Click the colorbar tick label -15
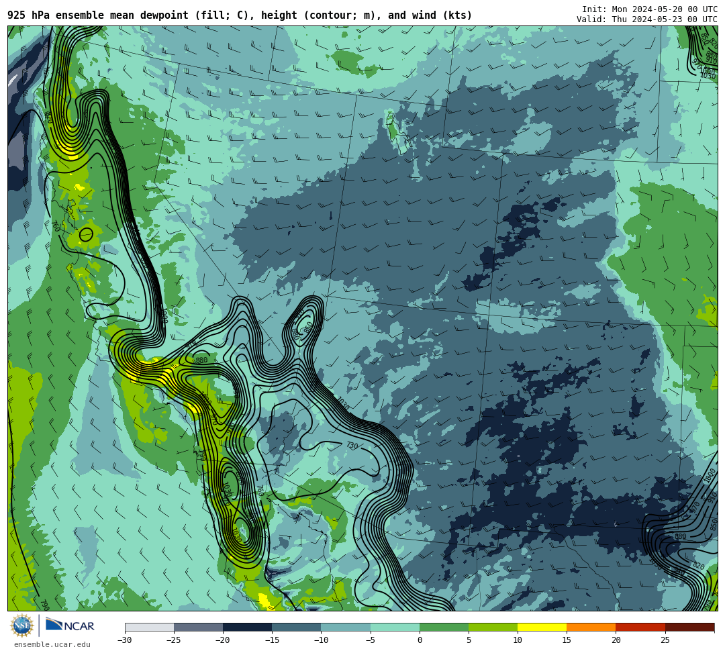 coord(272,640)
